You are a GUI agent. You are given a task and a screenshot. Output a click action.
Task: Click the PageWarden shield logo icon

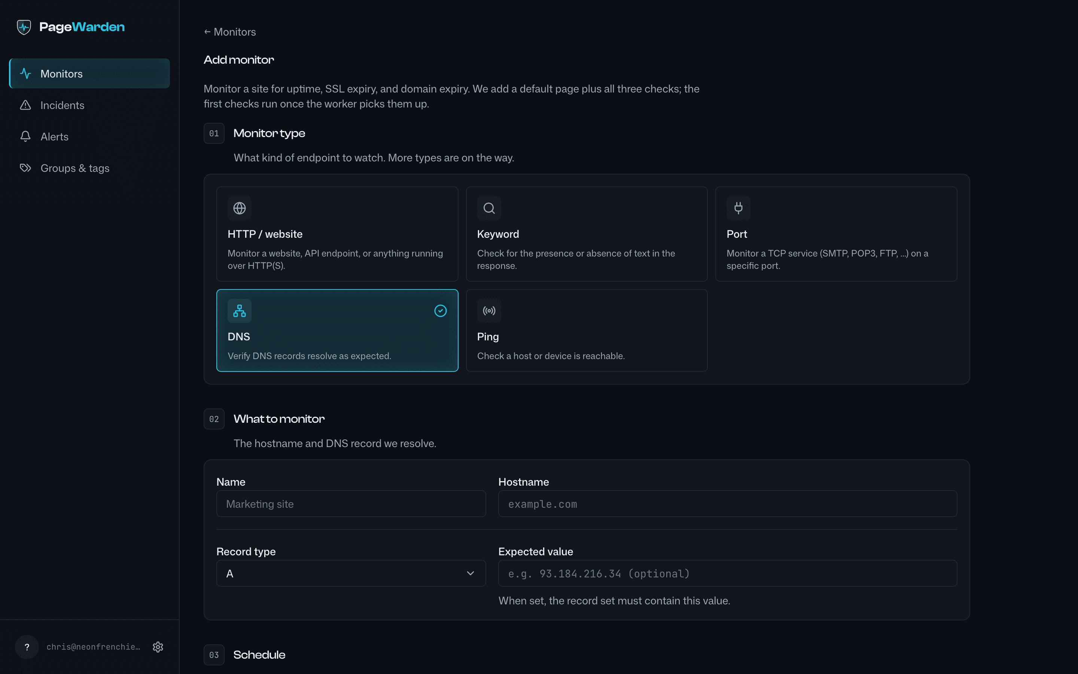(x=24, y=27)
